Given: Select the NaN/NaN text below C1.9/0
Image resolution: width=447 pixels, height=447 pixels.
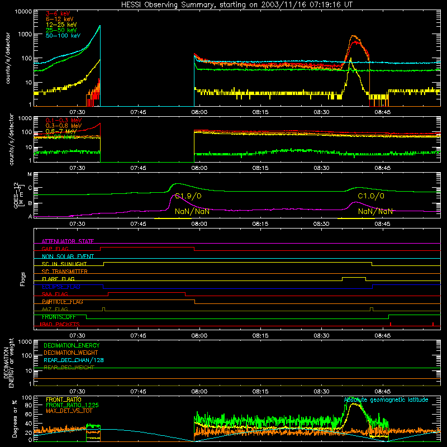Looking at the screenshot, I should tap(192, 212).
